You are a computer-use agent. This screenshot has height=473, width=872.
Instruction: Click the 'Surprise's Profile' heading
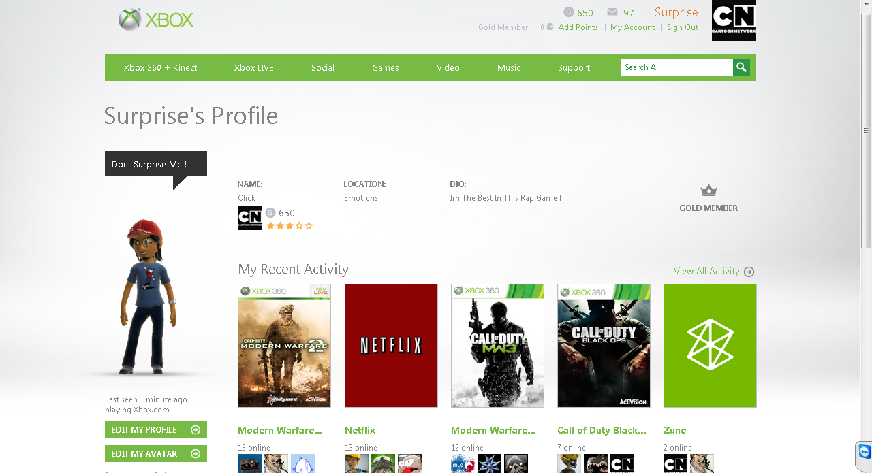click(x=191, y=116)
